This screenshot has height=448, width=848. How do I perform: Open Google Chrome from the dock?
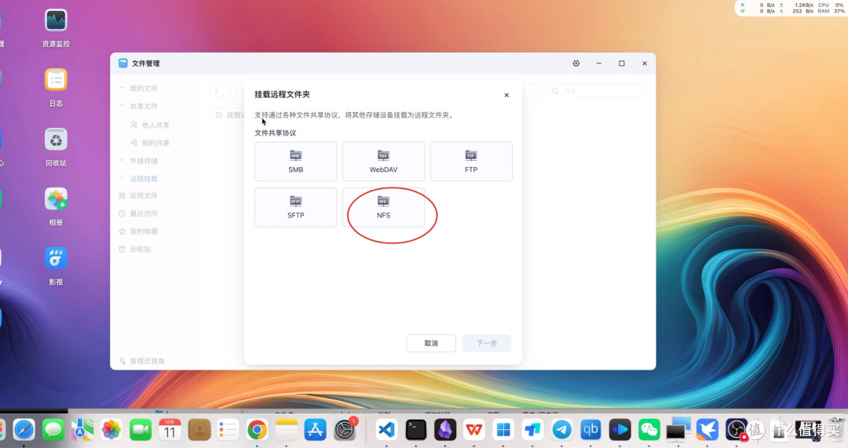click(258, 430)
